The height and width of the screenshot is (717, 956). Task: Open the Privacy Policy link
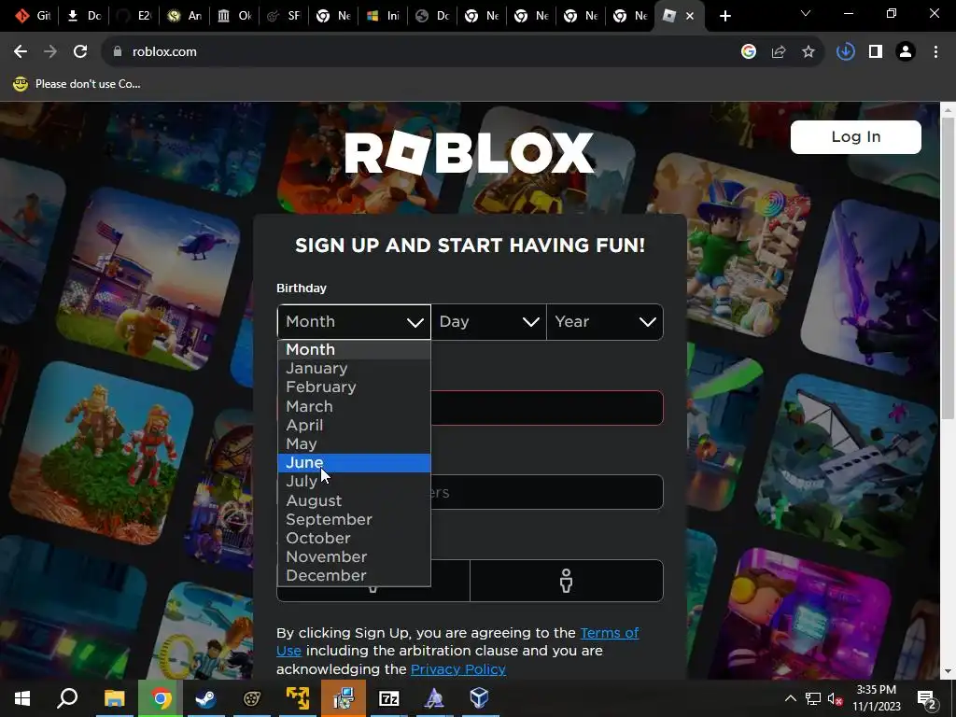coord(458,669)
